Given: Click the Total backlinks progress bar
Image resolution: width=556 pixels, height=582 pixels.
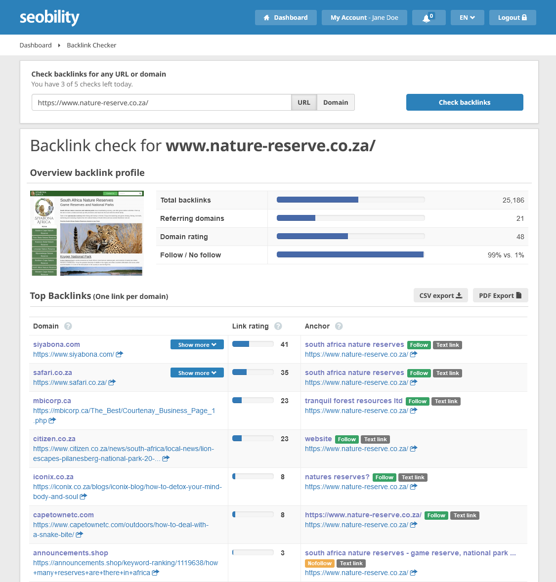Looking at the screenshot, I should pyautogui.click(x=350, y=200).
